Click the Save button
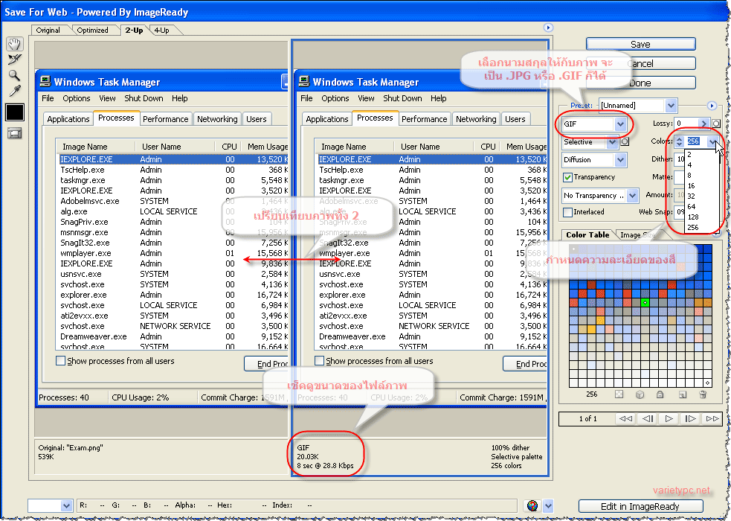The height and width of the screenshot is (521, 731). coord(640,44)
